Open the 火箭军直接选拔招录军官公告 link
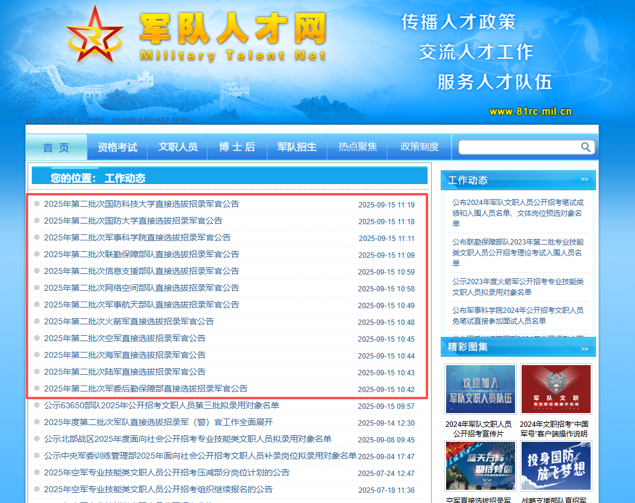 coord(129,321)
